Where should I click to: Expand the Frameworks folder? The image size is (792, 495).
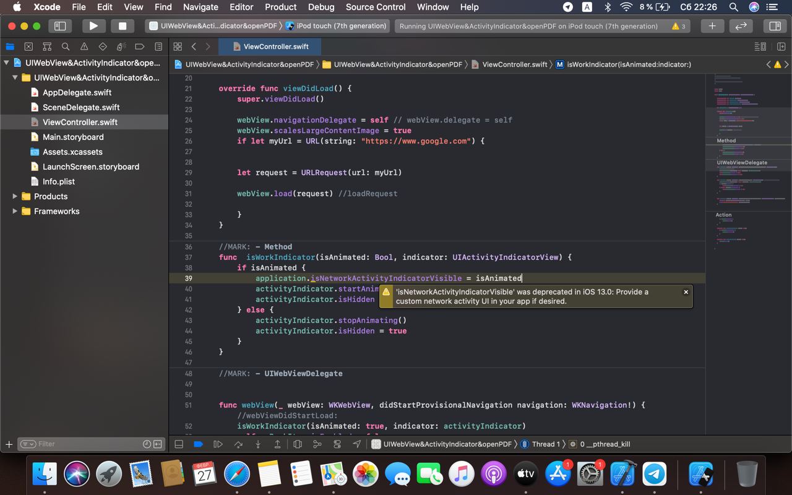tap(15, 211)
